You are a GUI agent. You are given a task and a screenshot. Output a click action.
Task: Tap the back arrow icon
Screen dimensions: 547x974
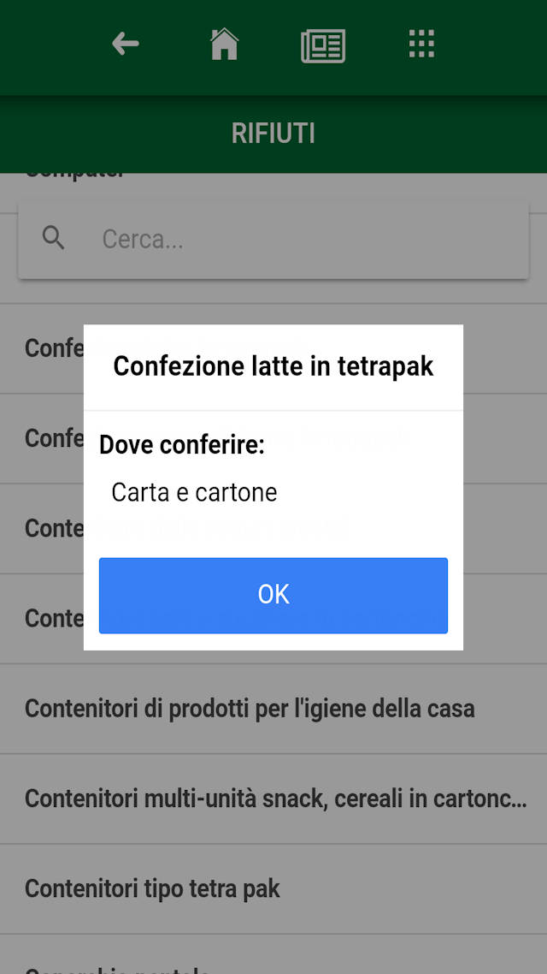coord(125,44)
